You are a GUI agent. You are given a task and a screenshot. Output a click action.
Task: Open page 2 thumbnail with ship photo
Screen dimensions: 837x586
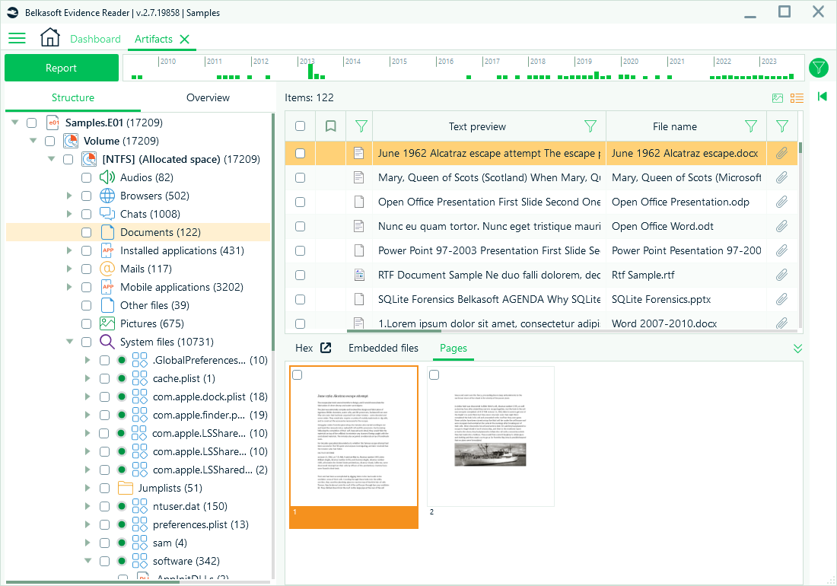[x=491, y=436]
